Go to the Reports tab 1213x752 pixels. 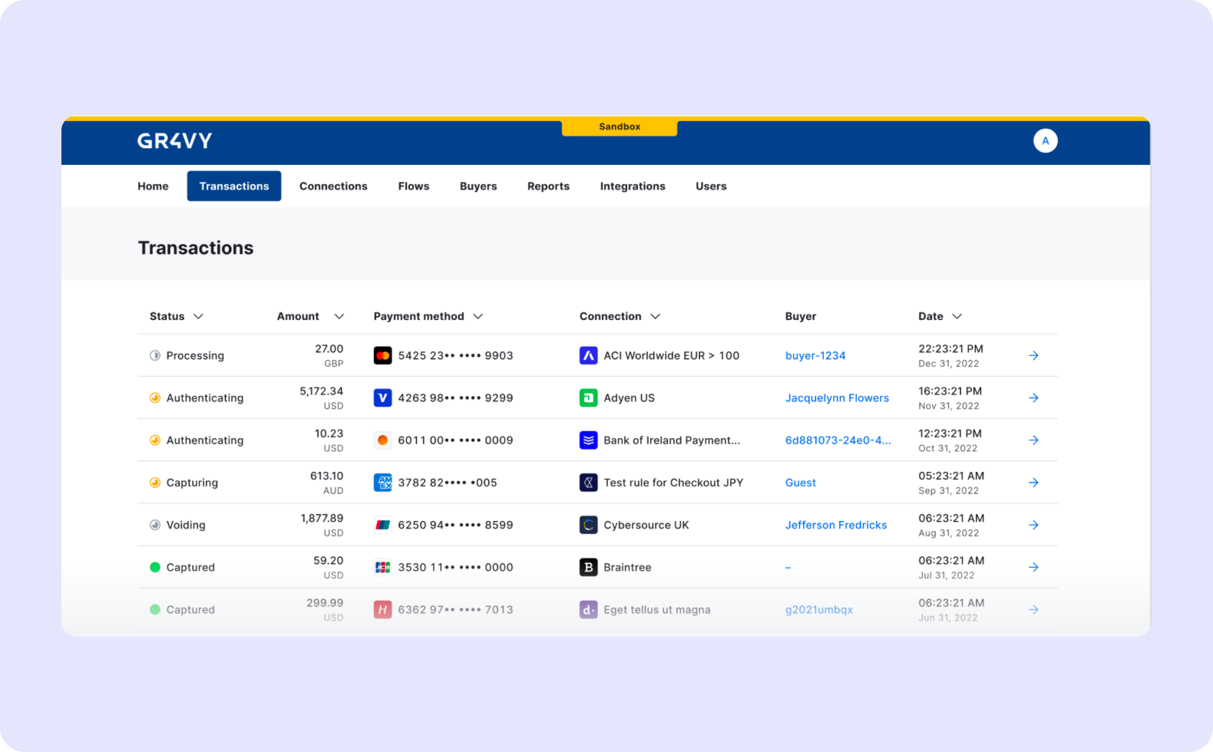[548, 186]
